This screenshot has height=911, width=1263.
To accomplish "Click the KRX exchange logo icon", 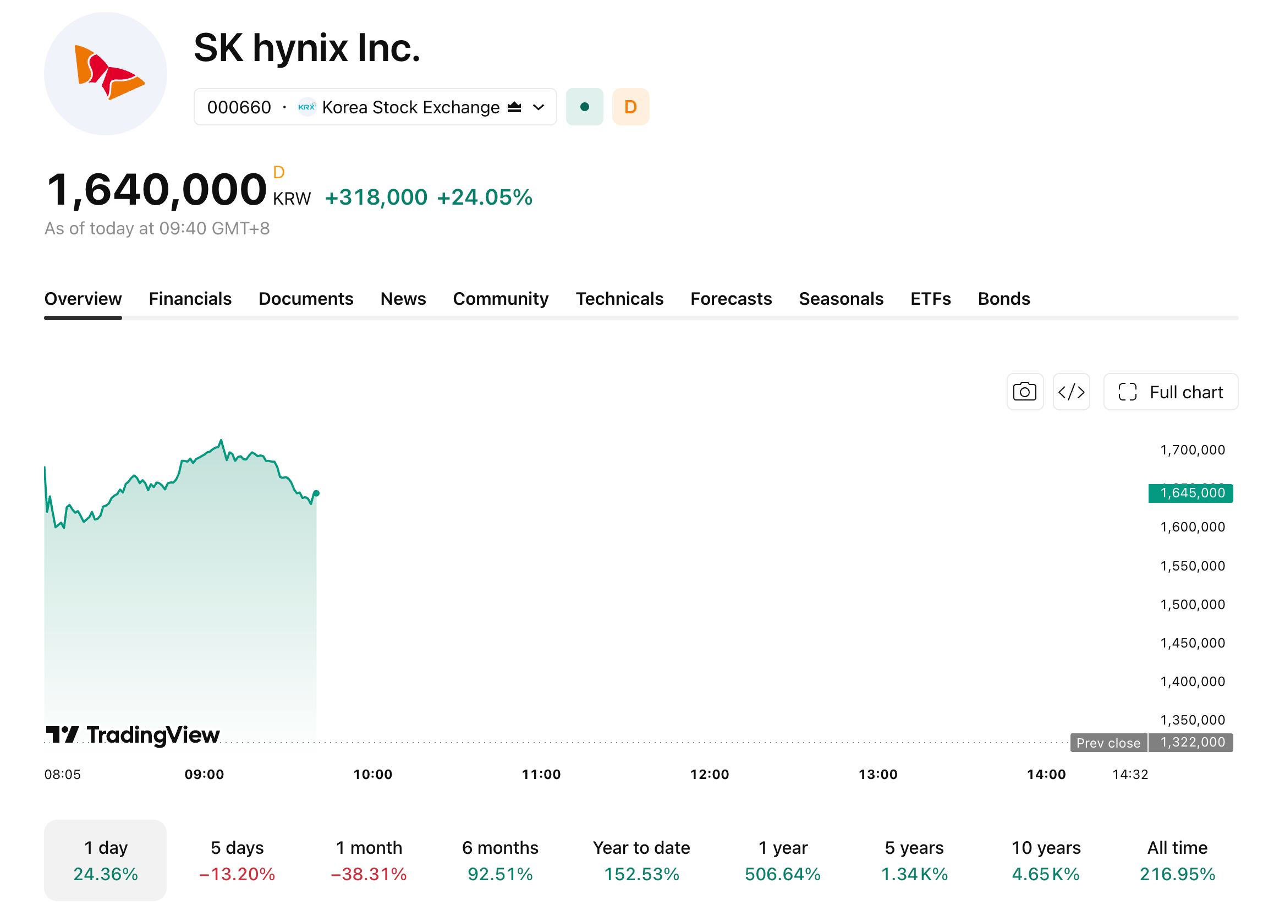I will (307, 106).
